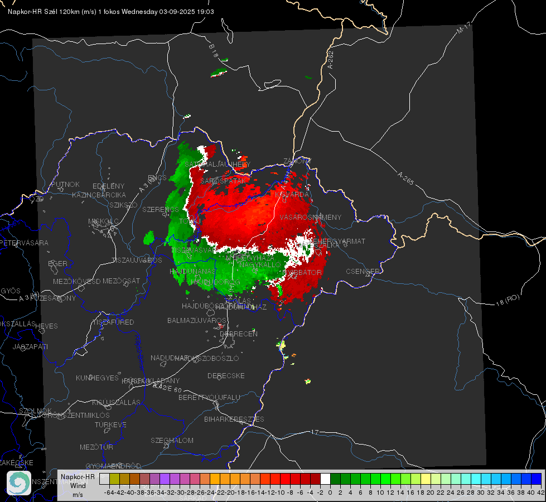Click the NYÍRBÁTOR label

[x=302, y=272]
